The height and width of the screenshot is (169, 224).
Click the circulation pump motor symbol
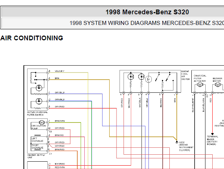click(x=41, y=122)
